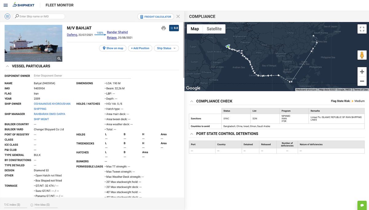Click the Flag State Risk Medium indicator
Image resolution: width=369 pixels, height=210 pixels.
click(348, 101)
